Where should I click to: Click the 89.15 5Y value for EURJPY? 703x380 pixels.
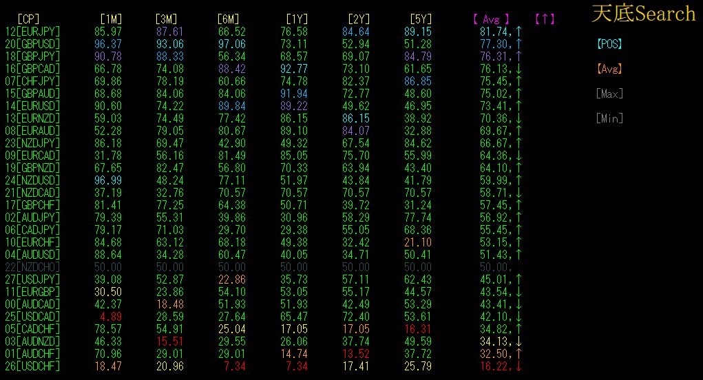[418, 32]
